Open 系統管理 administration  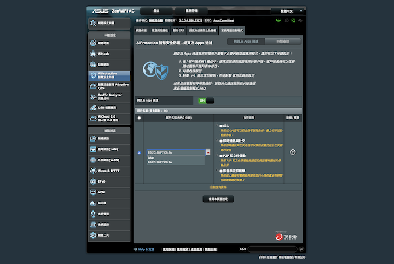(109, 214)
